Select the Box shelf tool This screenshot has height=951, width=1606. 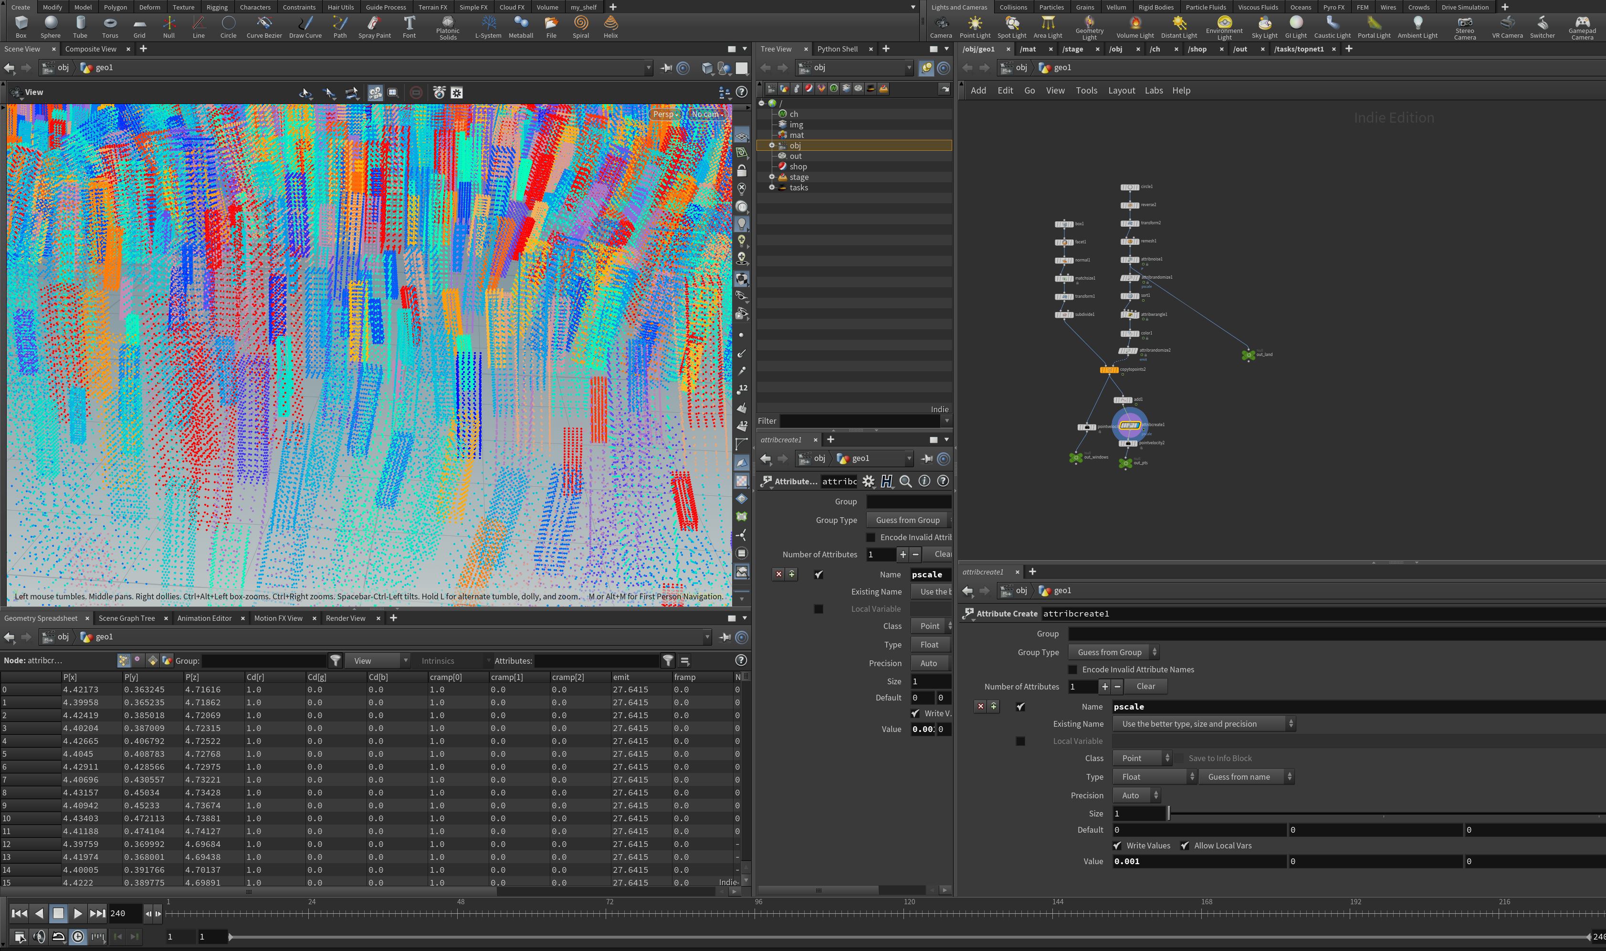point(21,27)
